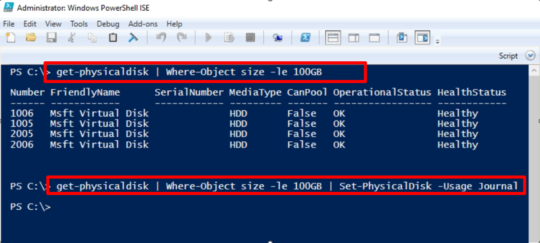This screenshot has width=540, height=243.
Task: Open toolbar overflow options arrow
Action: [438, 41]
